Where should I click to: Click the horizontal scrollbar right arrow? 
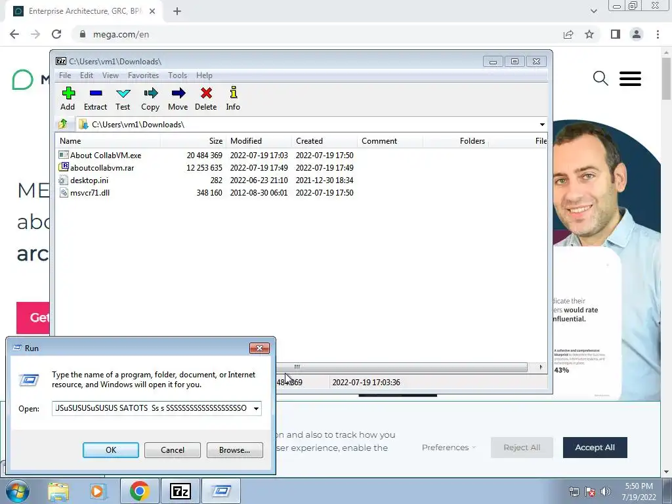pyautogui.click(x=541, y=367)
